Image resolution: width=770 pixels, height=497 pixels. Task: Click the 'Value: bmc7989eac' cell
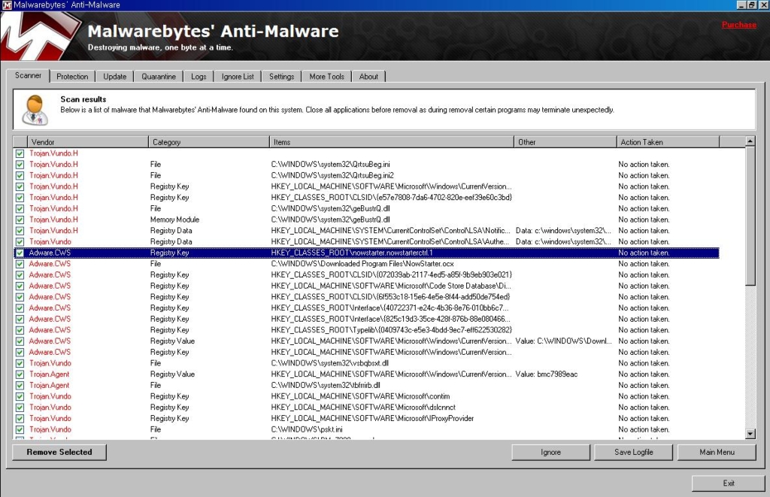coord(547,374)
